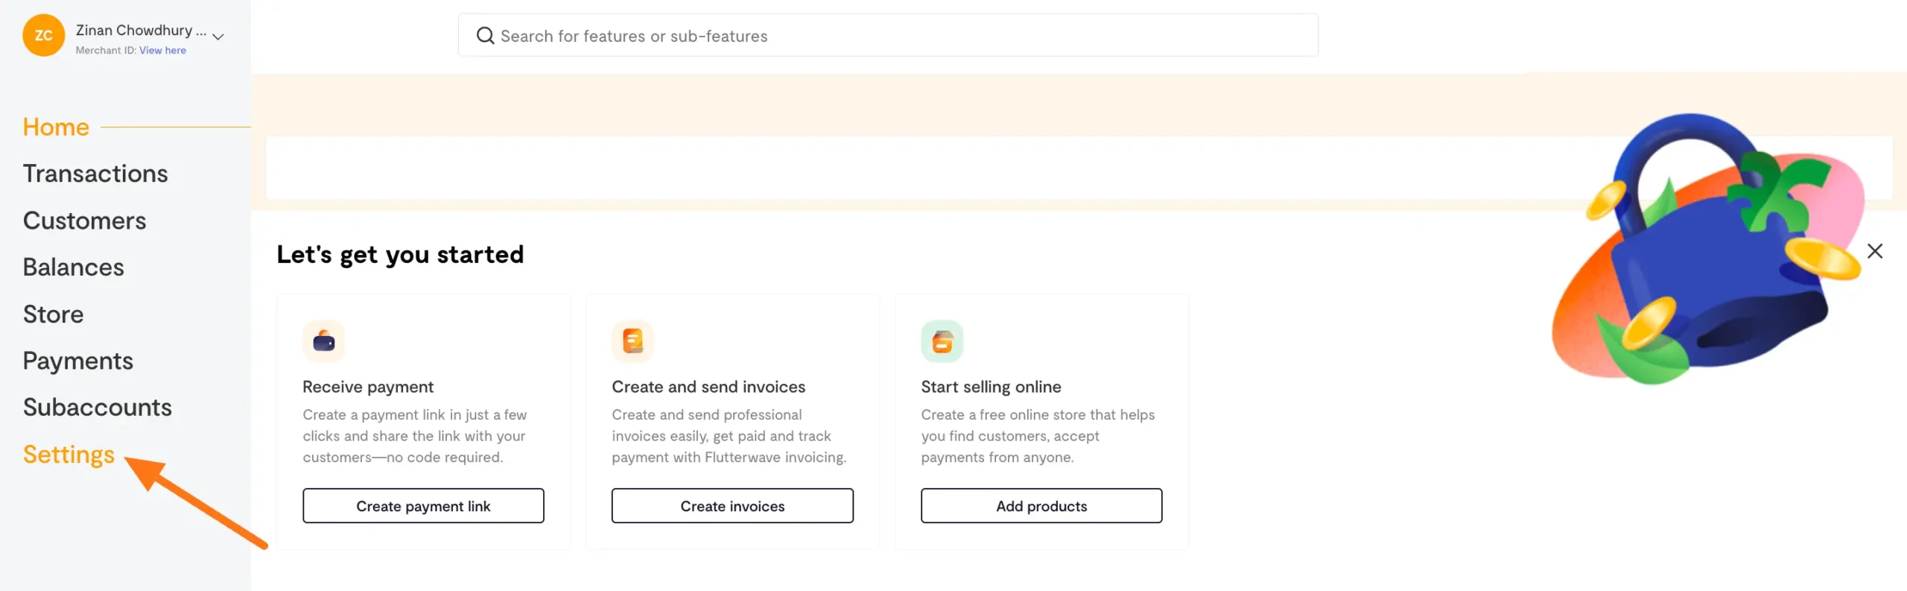Click the search magnifier icon
This screenshot has height=591, width=1907.
click(x=485, y=35)
